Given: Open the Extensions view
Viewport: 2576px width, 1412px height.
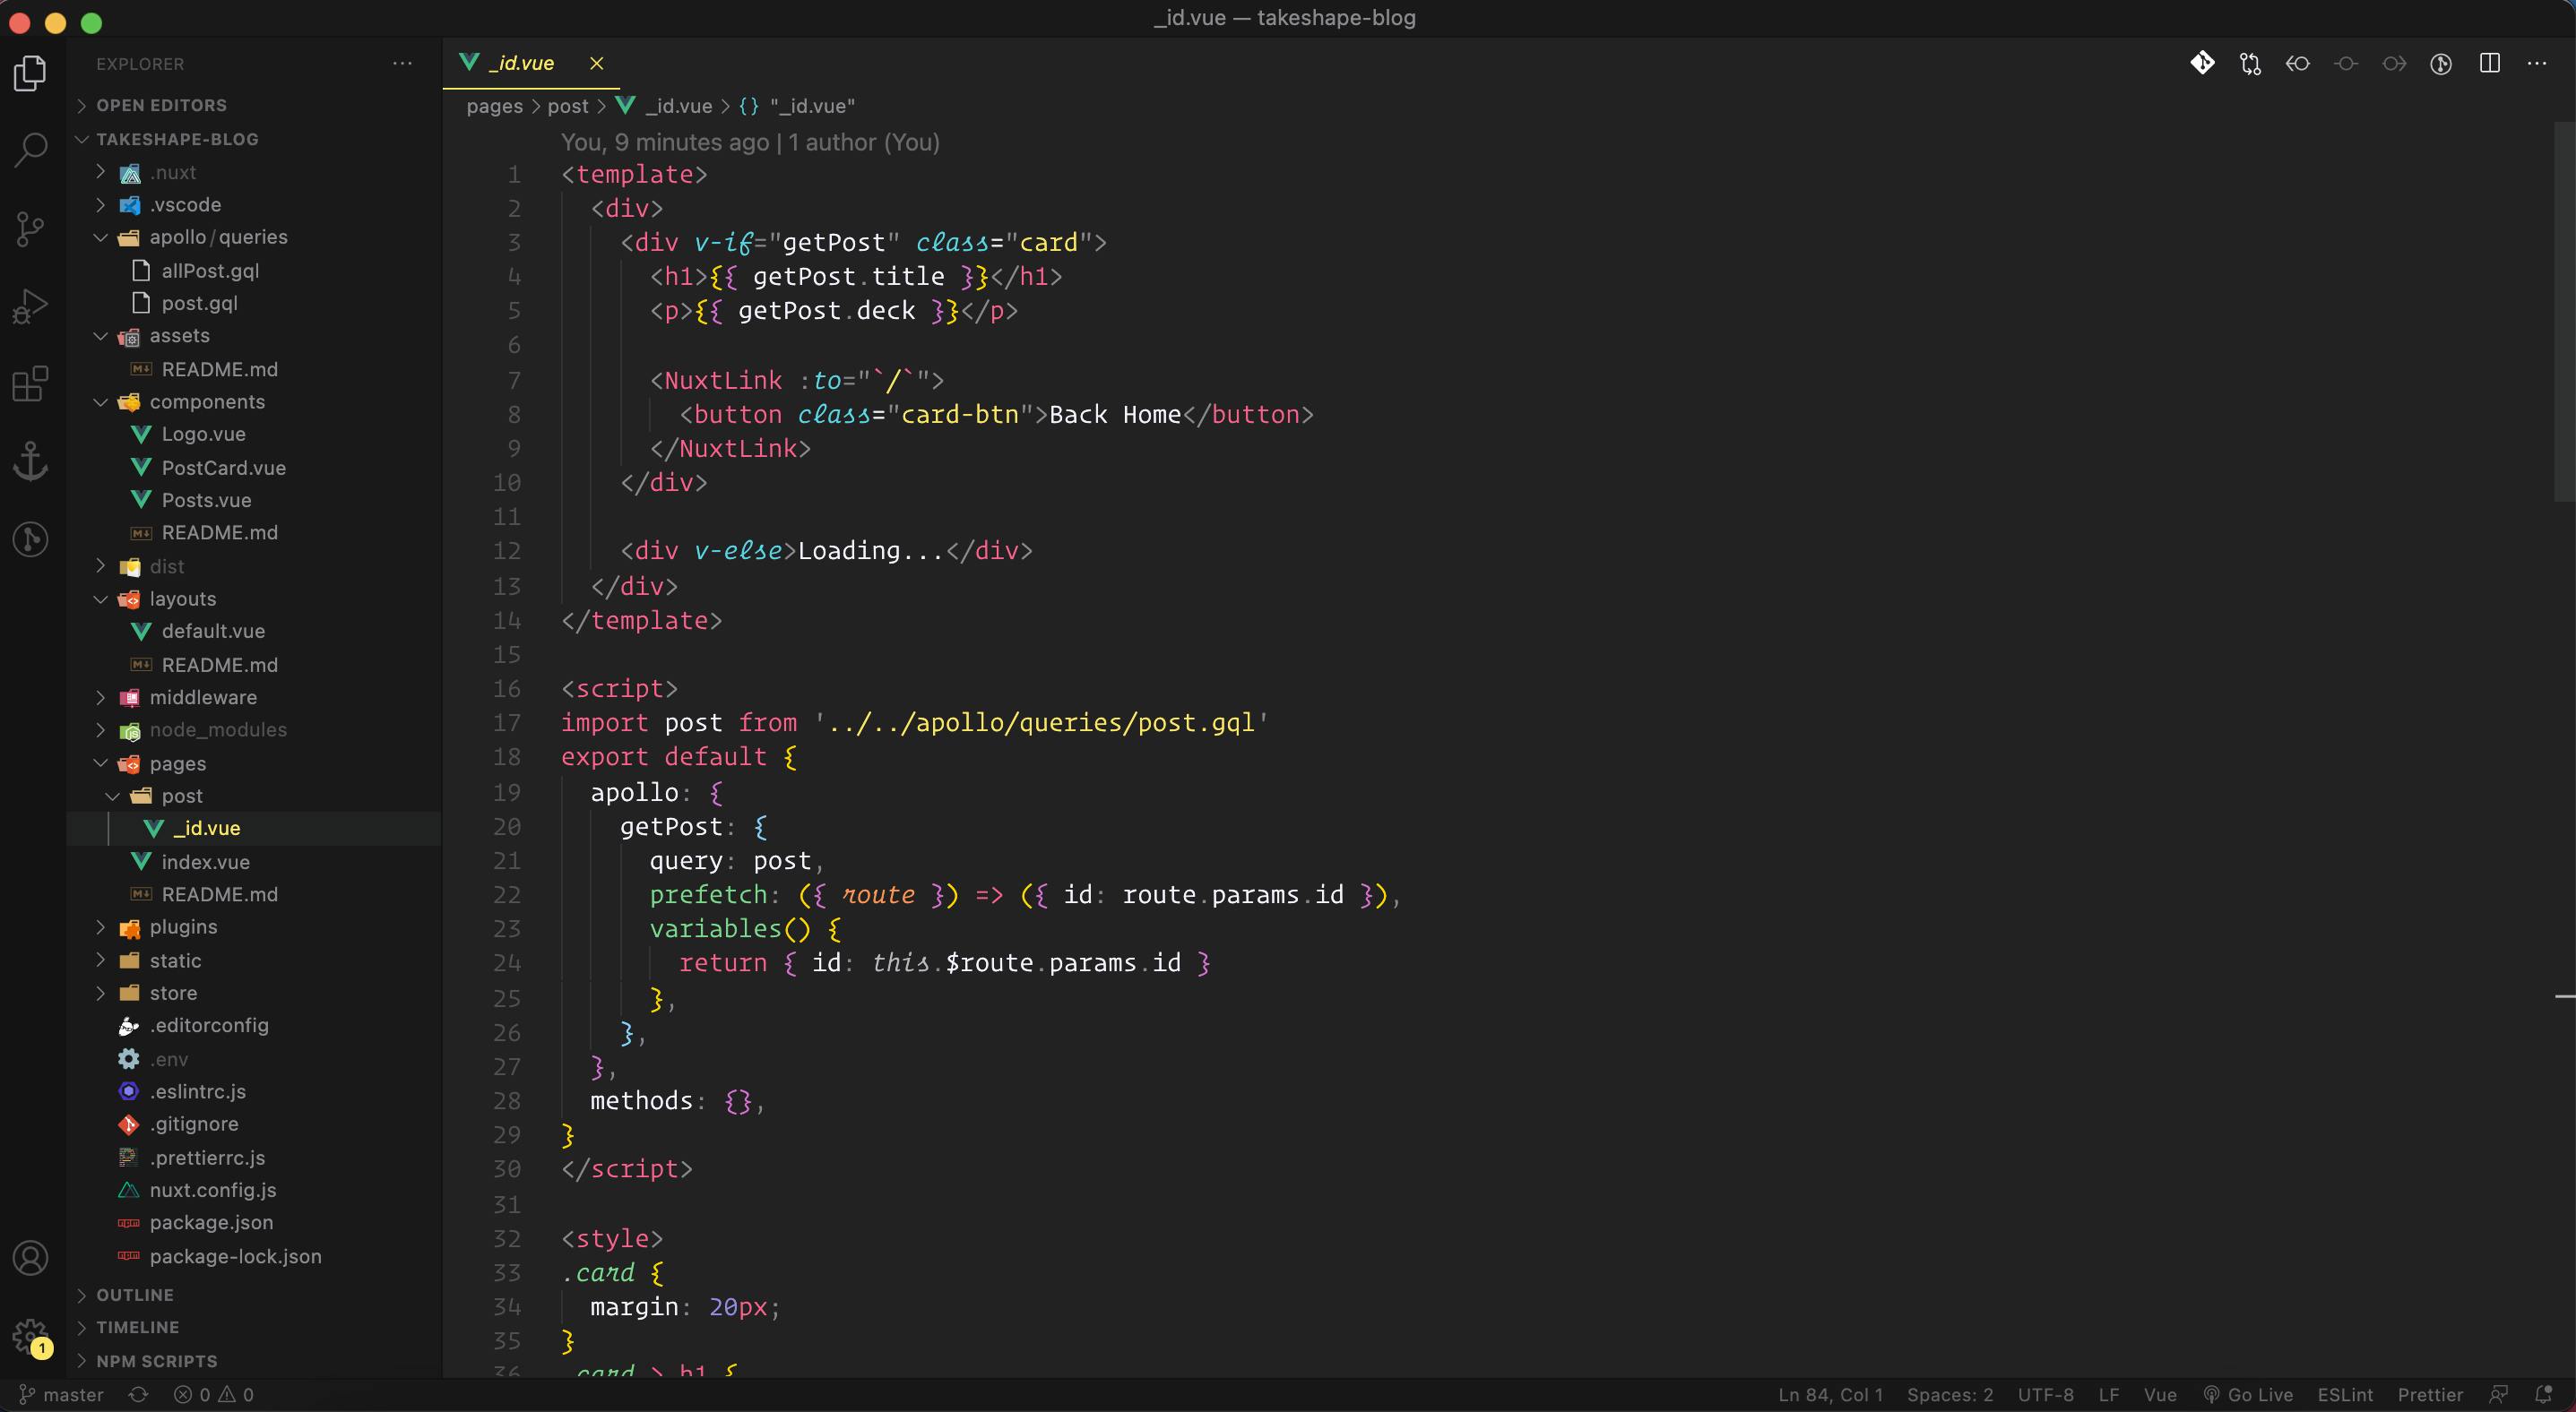Looking at the screenshot, I should 31,383.
